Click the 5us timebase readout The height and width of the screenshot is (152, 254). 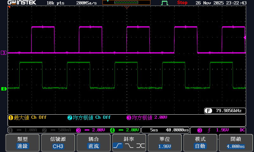pyautogui.click(x=154, y=130)
